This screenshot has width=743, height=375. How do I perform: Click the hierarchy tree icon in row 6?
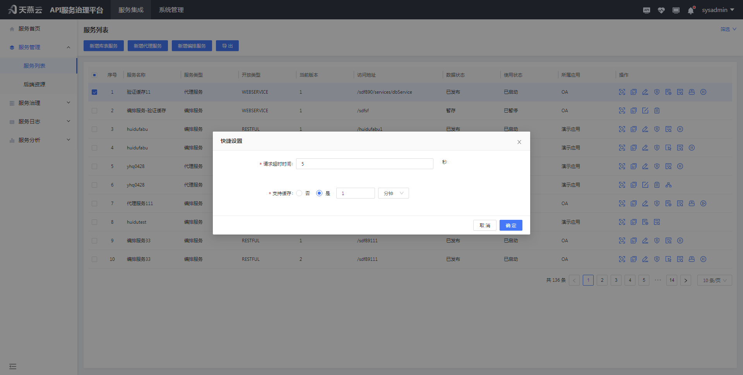point(668,185)
